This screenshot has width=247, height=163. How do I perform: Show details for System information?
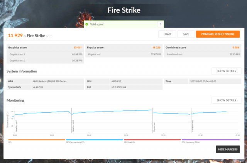tap(226, 71)
